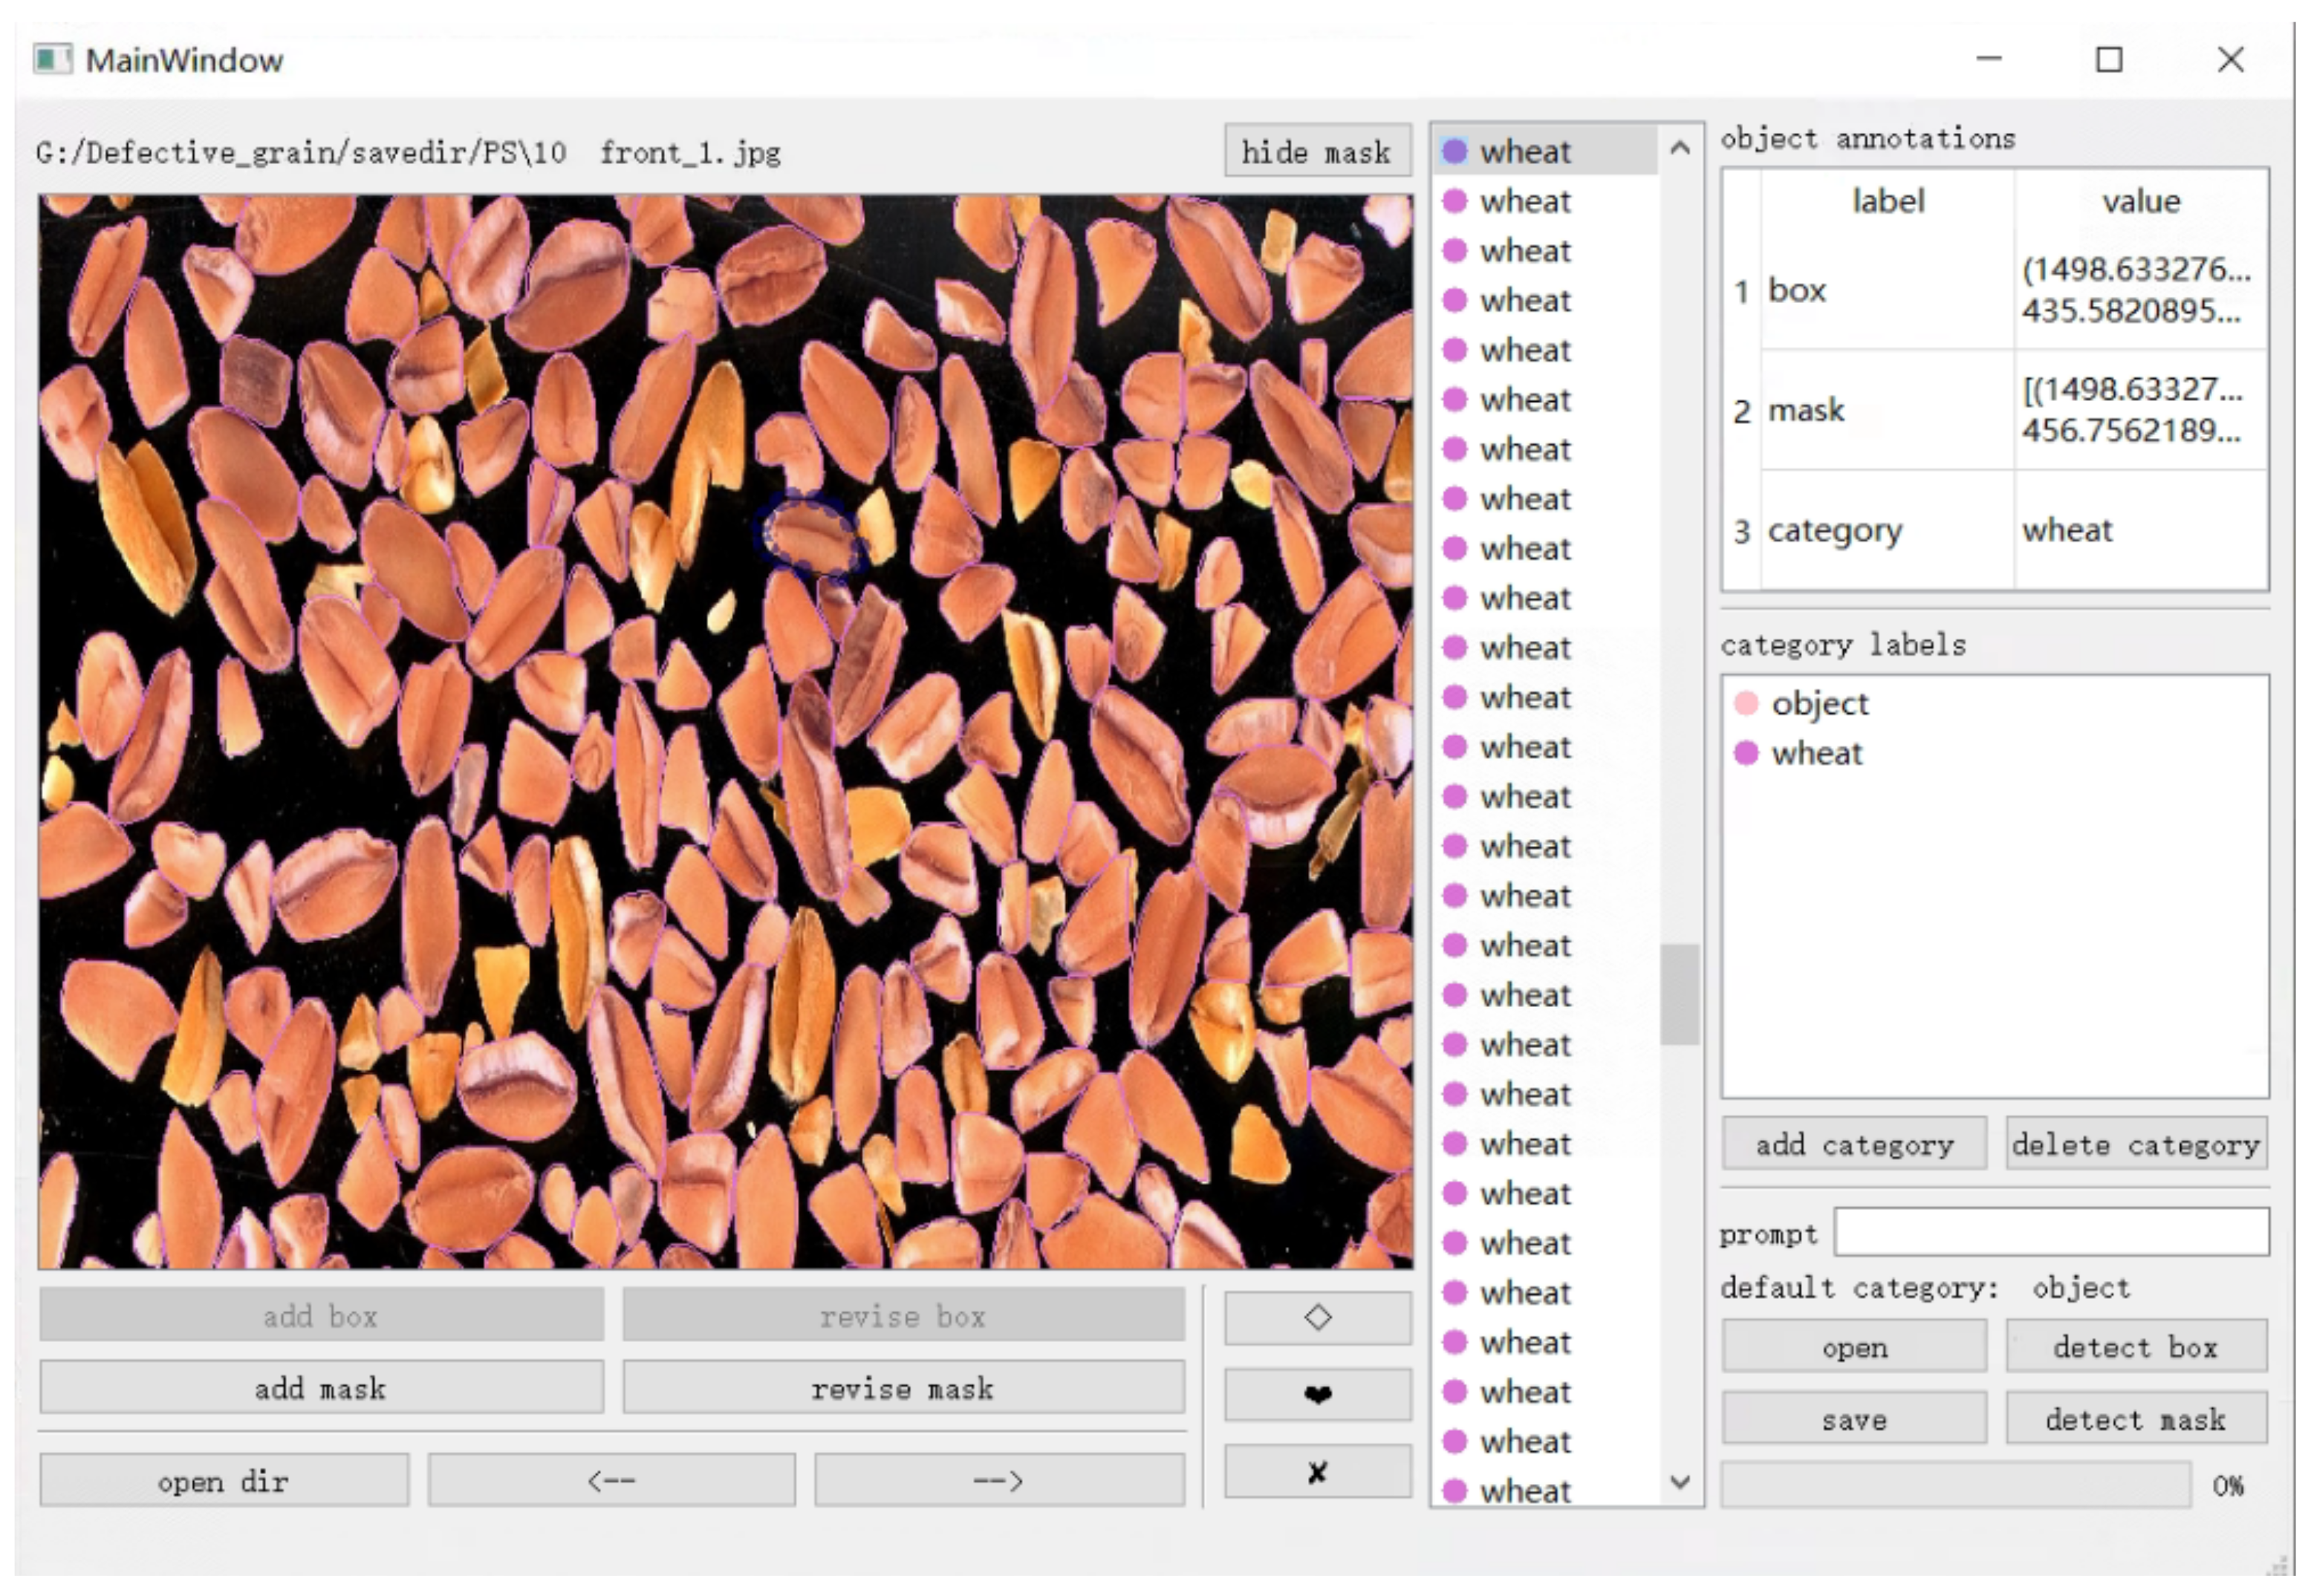2314x1596 pixels.
Task: Click the hide mask button
Action: (1317, 151)
